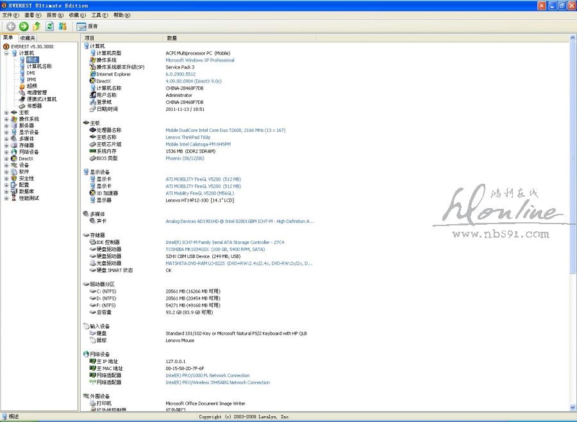
Task: Collapse the 计算机 computer tree node
Action: click(x=6, y=53)
